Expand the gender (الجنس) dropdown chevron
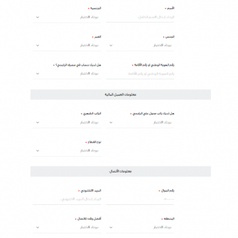 pos(111,46)
